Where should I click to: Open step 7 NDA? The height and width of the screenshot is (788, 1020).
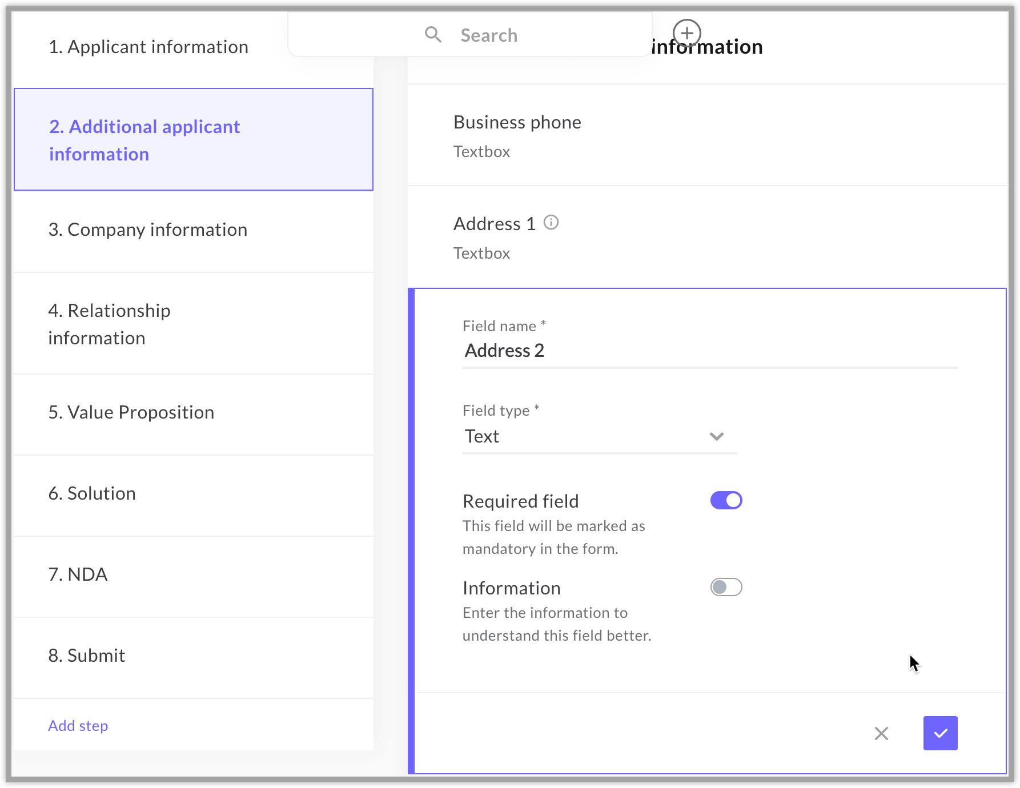pos(78,574)
